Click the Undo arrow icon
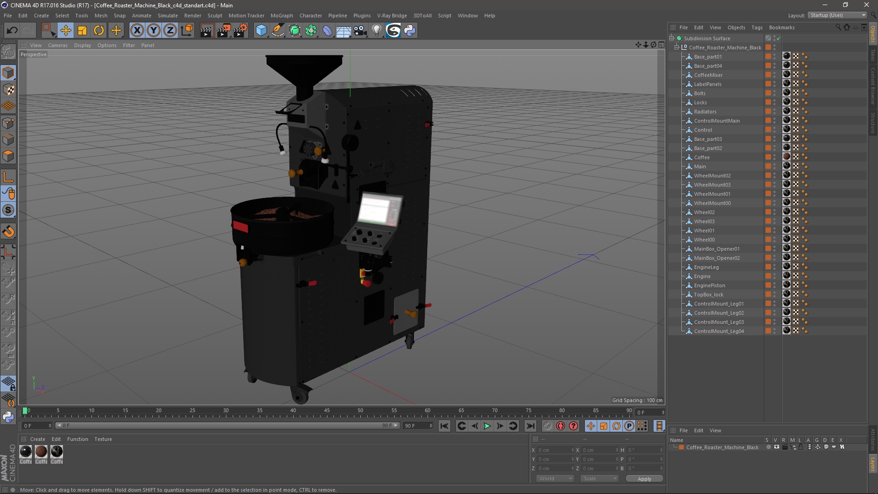 (12, 31)
